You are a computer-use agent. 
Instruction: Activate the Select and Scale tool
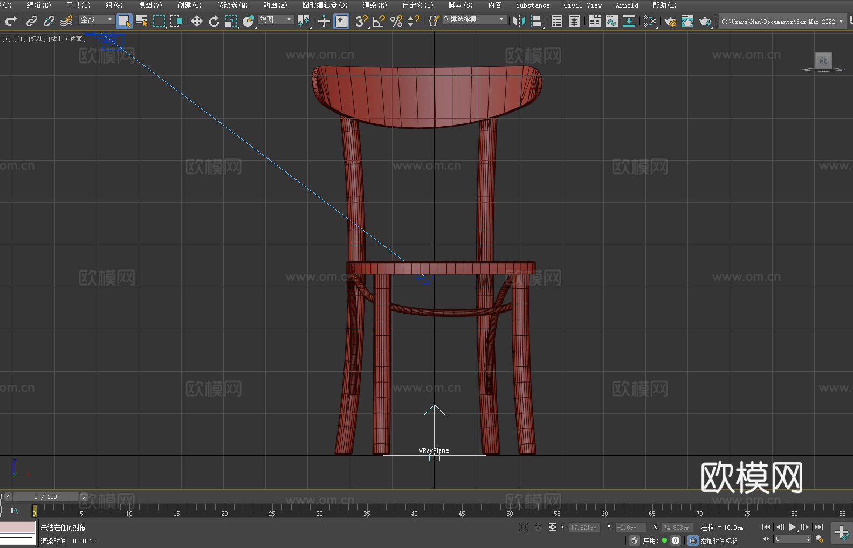[231, 21]
